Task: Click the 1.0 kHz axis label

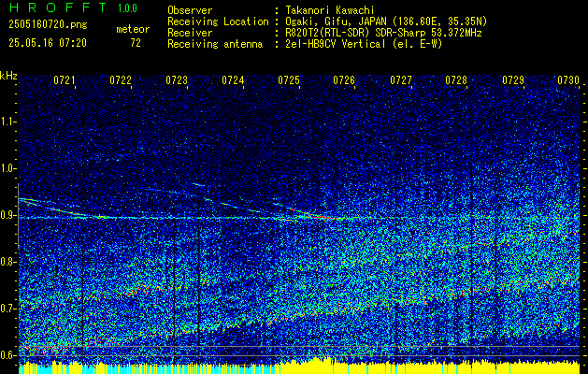Action: tap(8, 168)
